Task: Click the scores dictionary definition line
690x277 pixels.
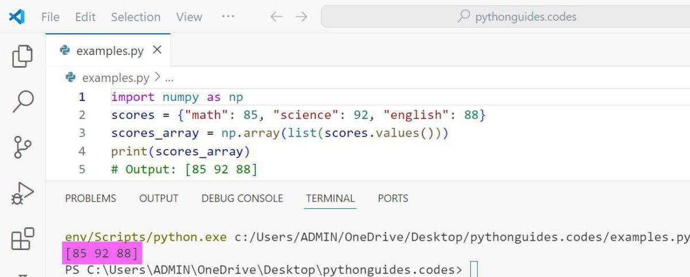Action: pyautogui.click(x=299, y=115)
